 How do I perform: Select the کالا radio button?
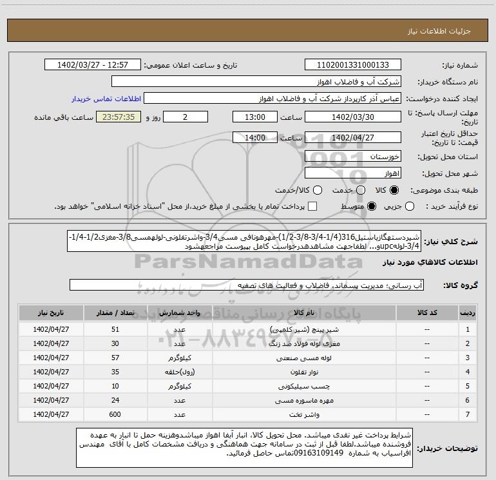(394, 190)
